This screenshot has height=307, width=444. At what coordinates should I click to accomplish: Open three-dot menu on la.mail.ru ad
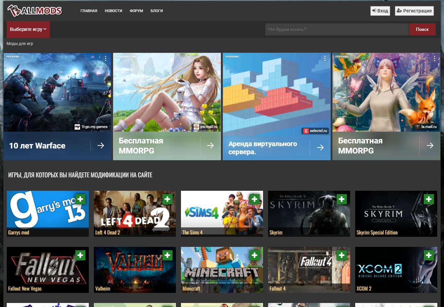[x=435, y=58]
